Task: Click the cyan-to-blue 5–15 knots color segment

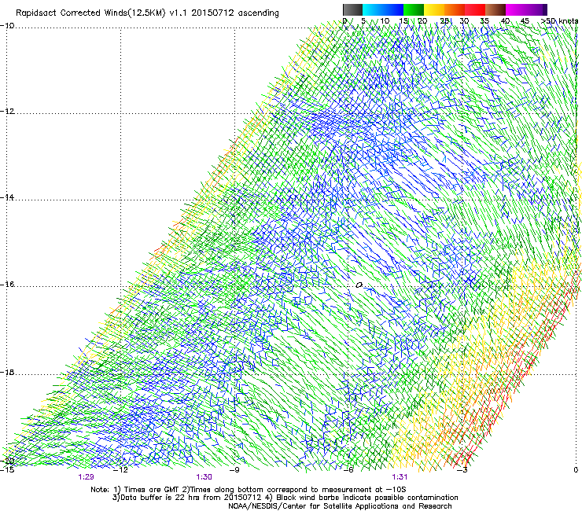Action: (x=383, y=9)
